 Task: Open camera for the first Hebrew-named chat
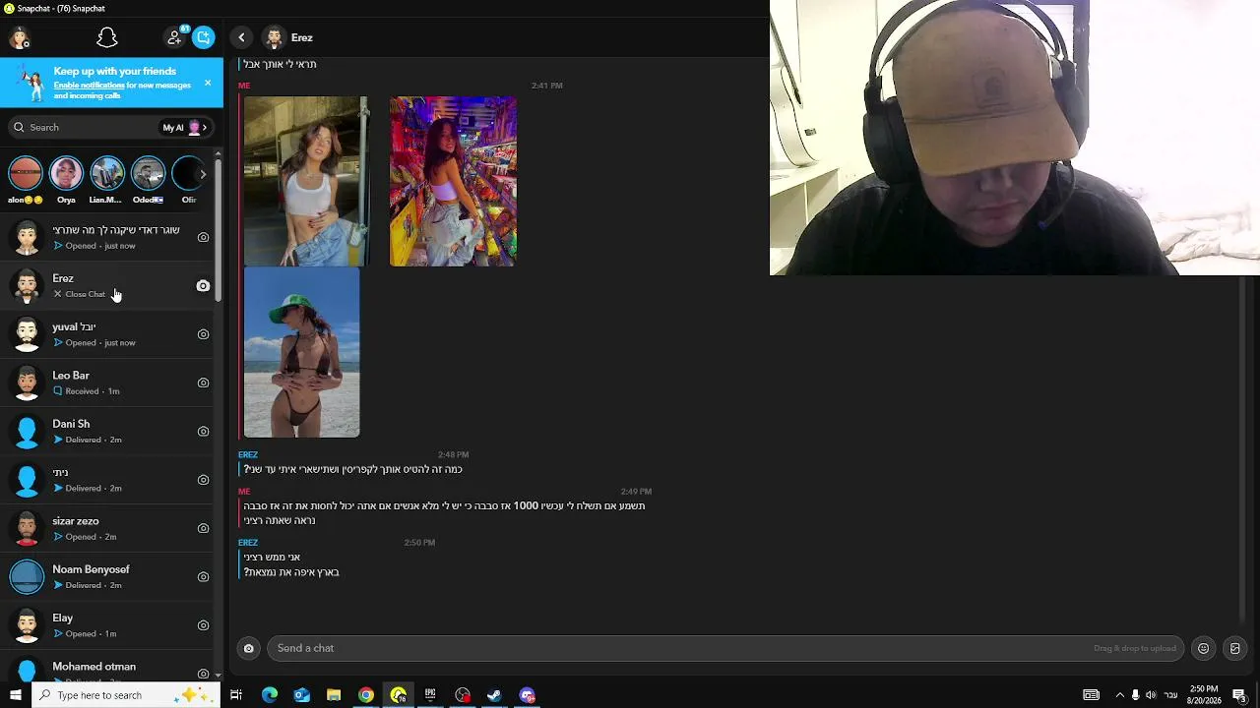pyautogui.click(x=203, y=237)
